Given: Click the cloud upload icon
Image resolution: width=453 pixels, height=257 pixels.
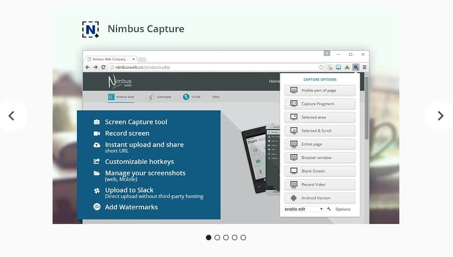Looking at the screenshot, I should [x=97, y=145].
